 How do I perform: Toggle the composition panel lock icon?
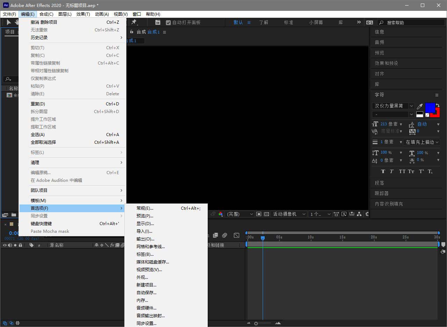pos(132,32)
